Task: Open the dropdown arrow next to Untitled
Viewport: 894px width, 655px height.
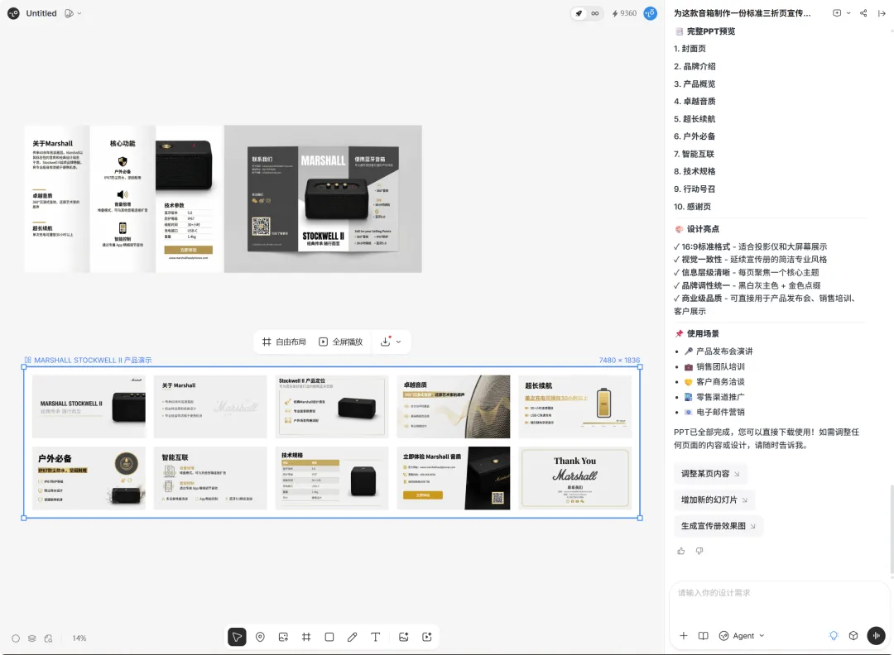Action: click(79, 13)
